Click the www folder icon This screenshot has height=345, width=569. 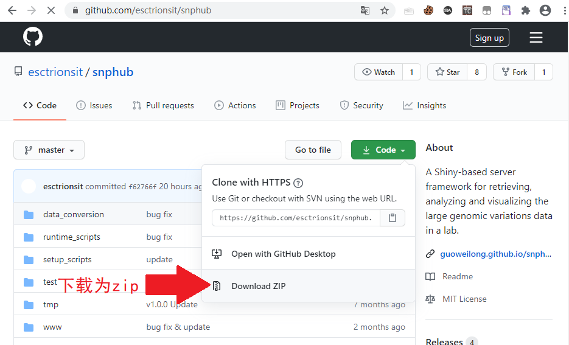point(29,327)
